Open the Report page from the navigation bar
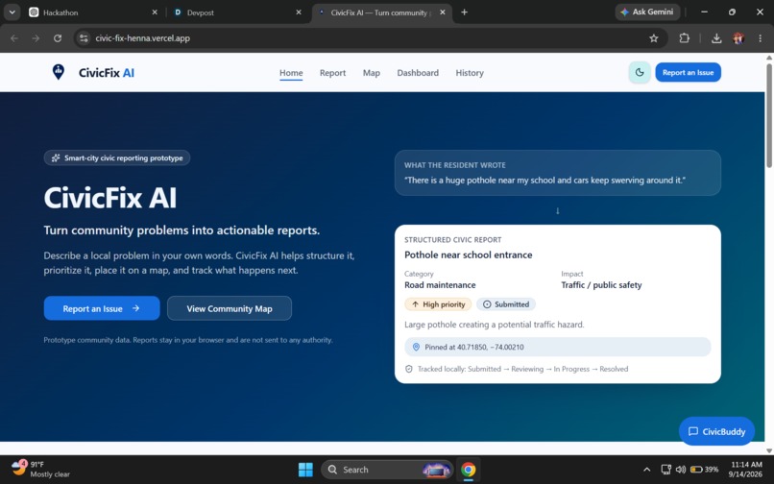The image size is (774, 484). pyautogui.click(x=332, y=73)
